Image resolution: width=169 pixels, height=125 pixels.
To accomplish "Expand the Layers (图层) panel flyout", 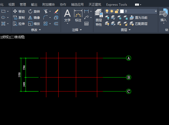I will 126,30.
